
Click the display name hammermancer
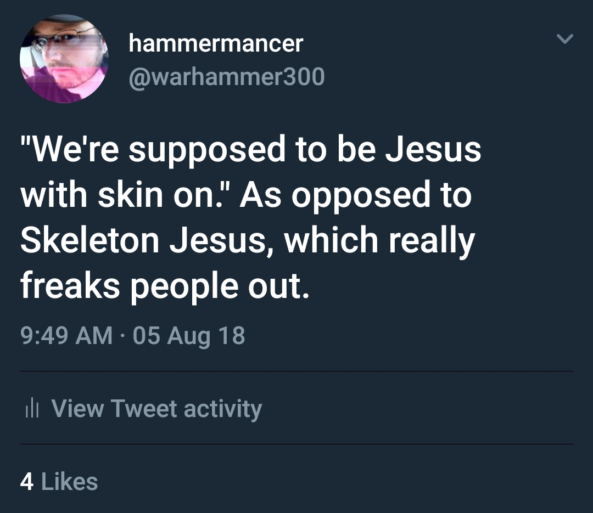(215, 43)
